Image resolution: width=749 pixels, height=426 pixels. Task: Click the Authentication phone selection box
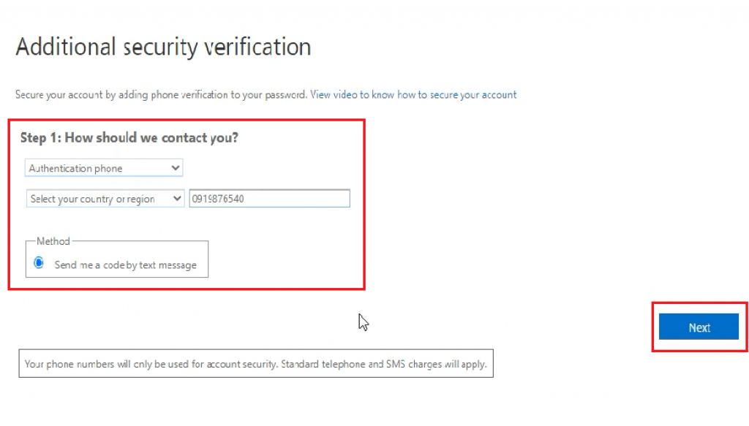pyautogui.click(x=102, y=167)
